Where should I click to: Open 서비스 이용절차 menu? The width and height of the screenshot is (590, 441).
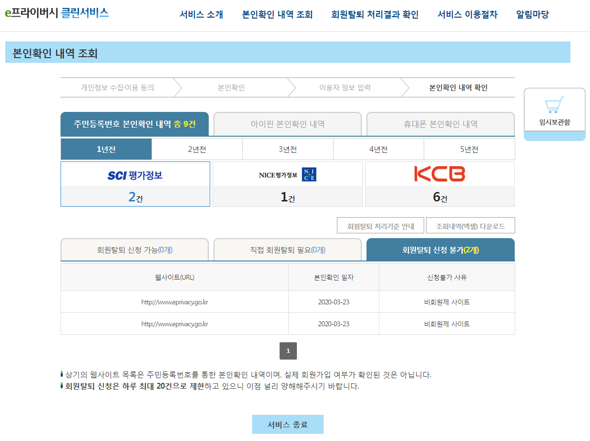tap(468, 15)
